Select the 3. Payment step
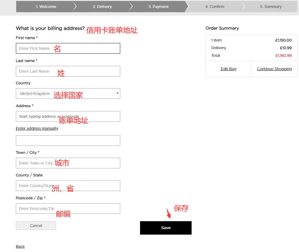299x252 pixels. [158, 6]
